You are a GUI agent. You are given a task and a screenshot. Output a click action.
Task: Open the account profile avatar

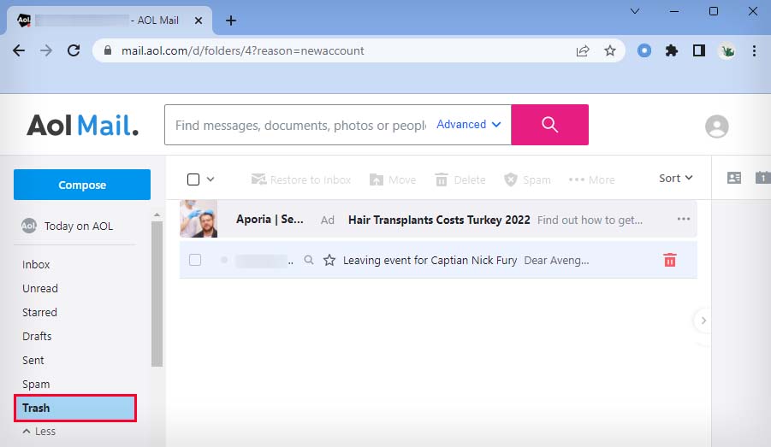716,126
